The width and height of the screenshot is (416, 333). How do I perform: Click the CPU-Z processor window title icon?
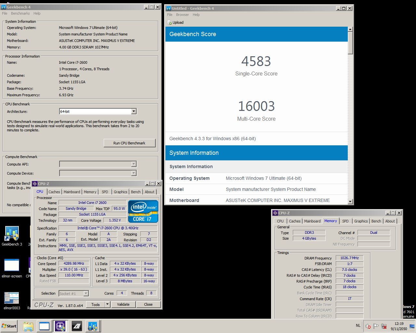35,184
